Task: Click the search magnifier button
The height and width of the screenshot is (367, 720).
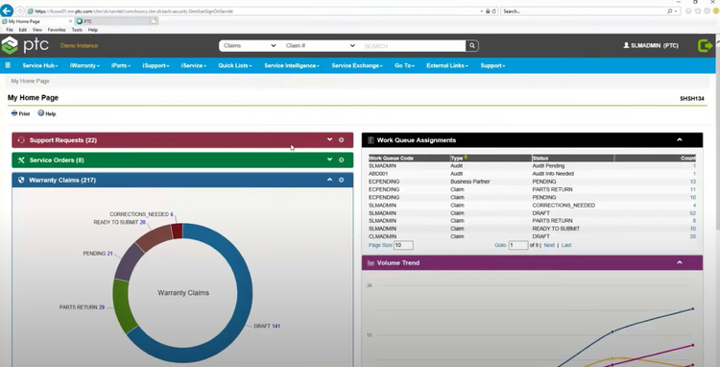Action: [x=471, y=45]
